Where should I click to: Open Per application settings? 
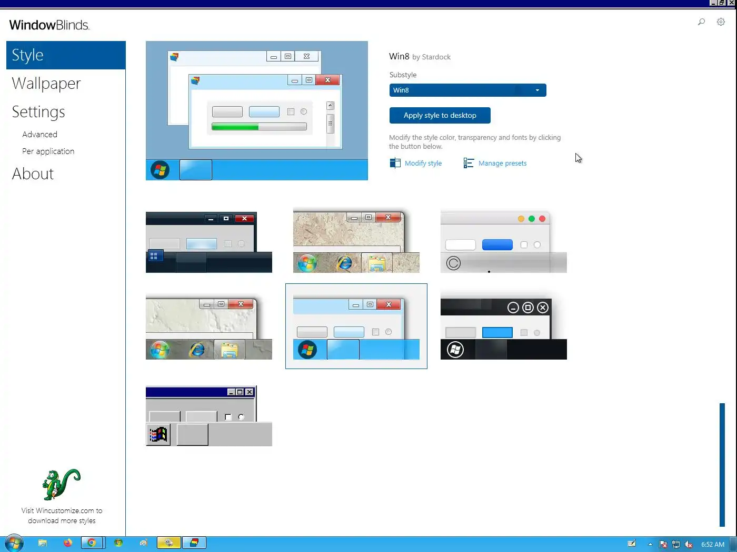pos(48,151)
